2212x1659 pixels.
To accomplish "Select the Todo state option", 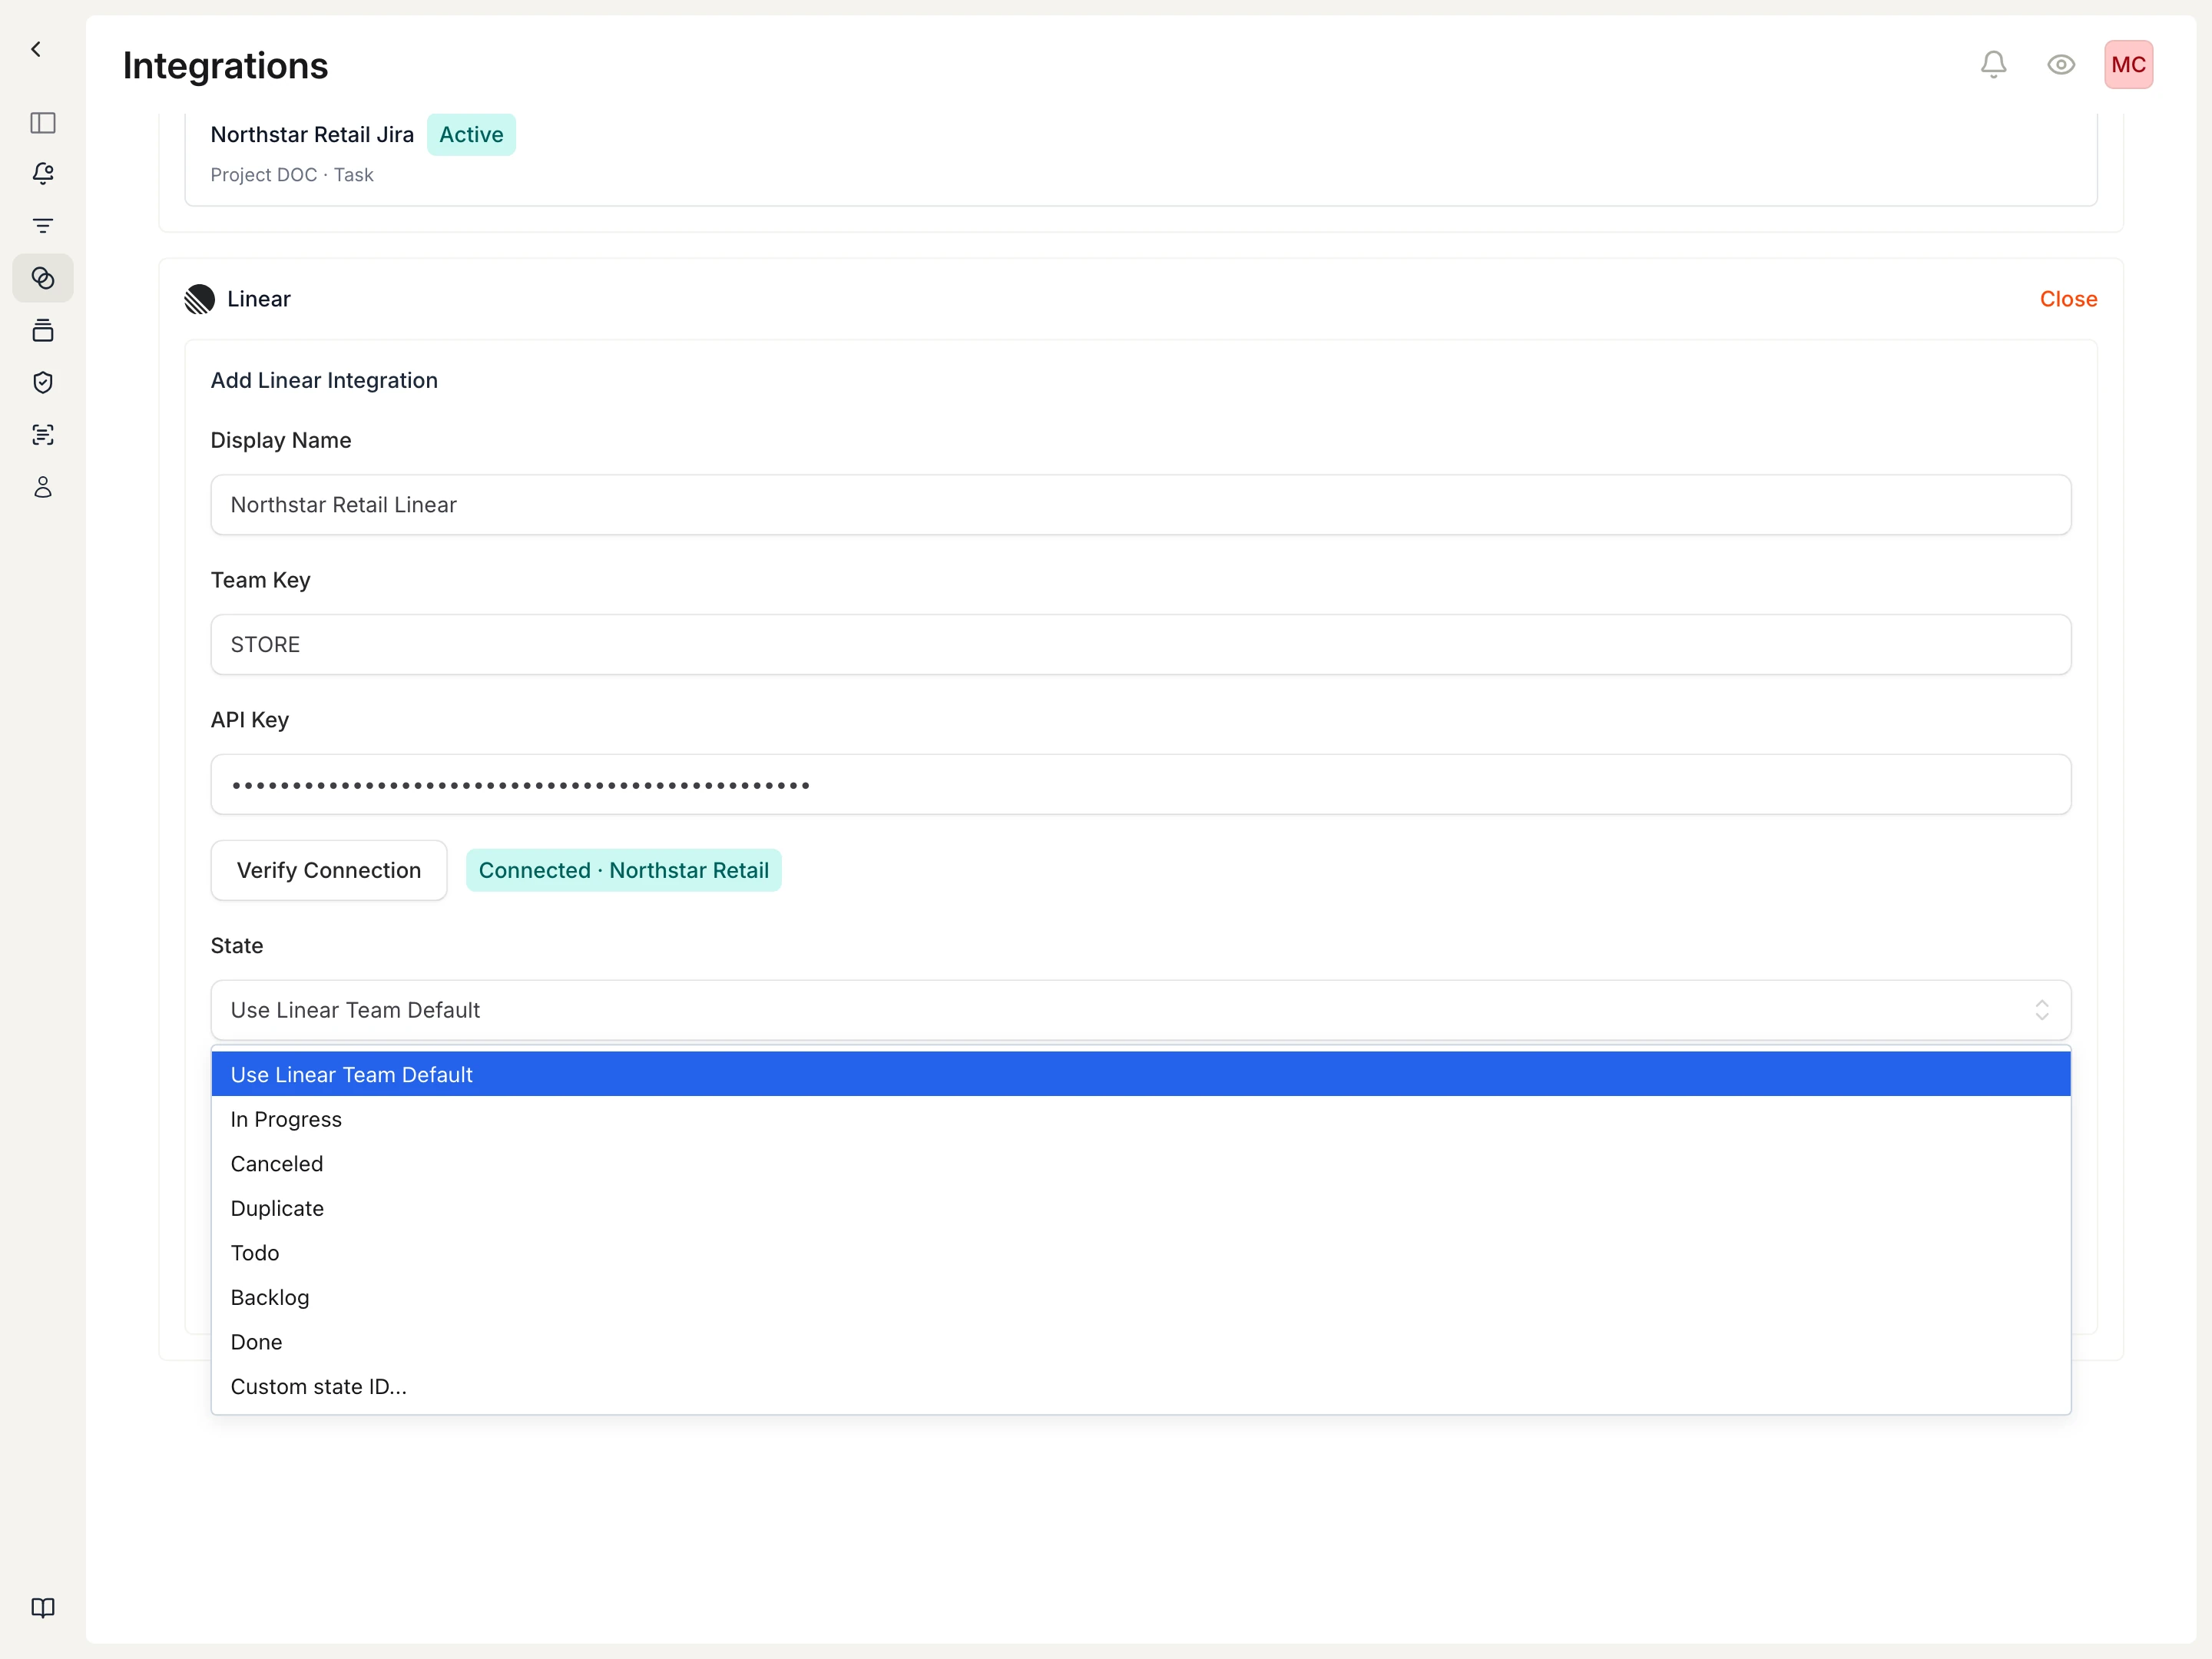I will (1140, 1253).
